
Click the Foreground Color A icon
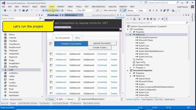tap(161, 10)
